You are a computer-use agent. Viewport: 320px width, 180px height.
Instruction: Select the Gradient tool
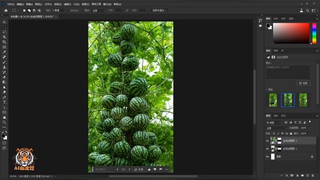click(x=4, y=82)
